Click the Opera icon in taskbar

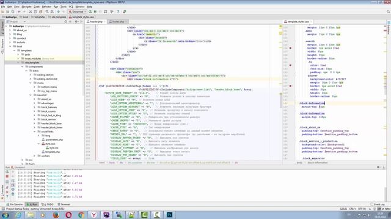click(68, 215)
